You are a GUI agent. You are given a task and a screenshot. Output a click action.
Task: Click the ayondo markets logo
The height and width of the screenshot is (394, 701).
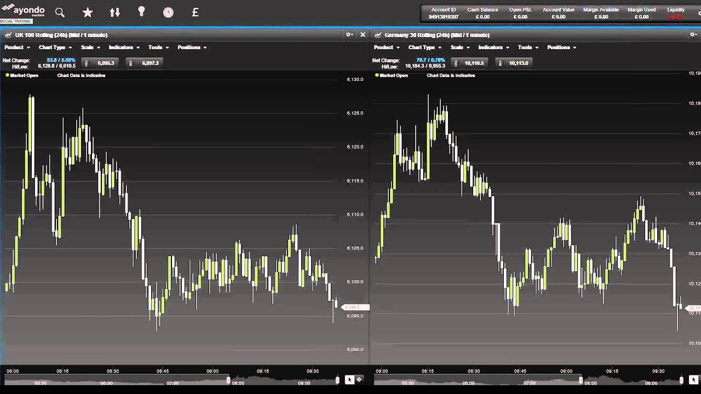click(23, 10)
